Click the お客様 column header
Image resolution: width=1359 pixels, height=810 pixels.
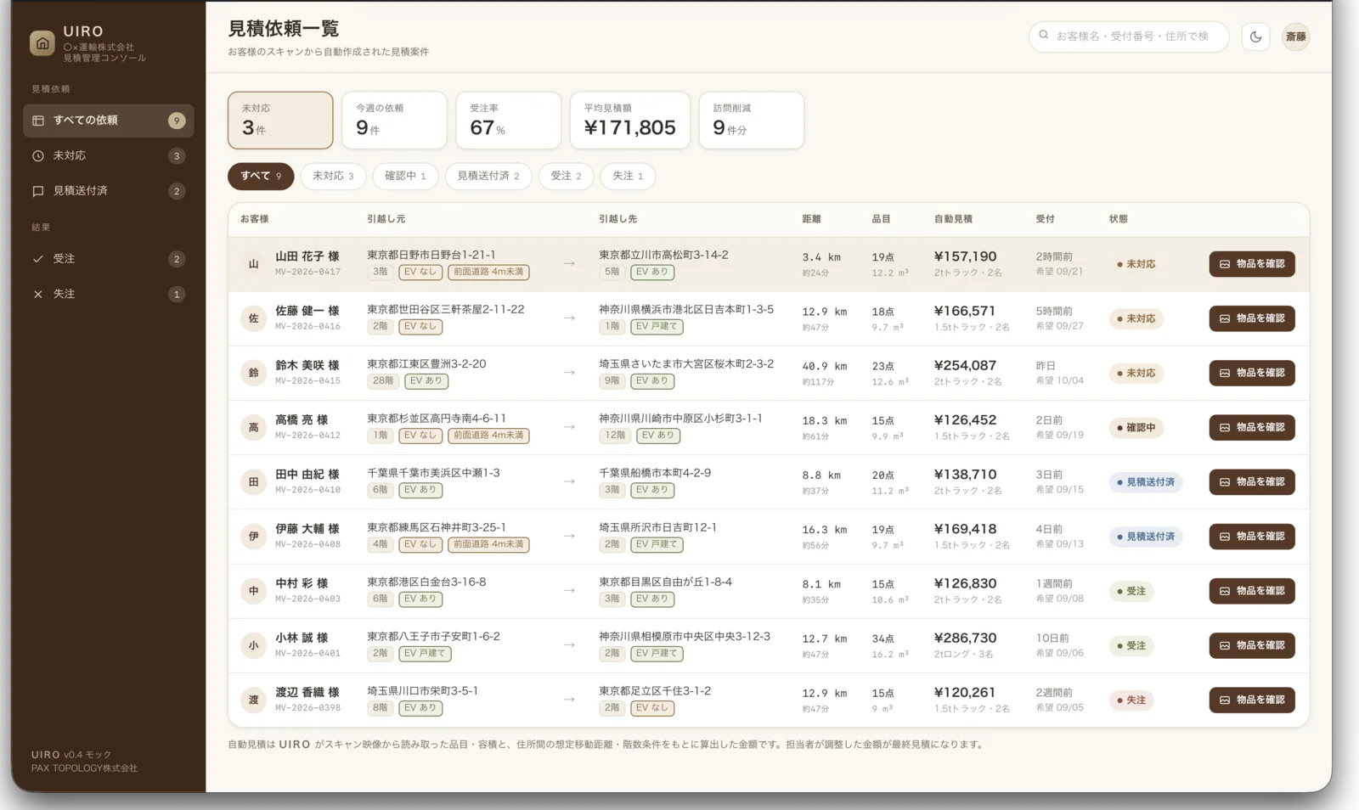pyautogui.click(x=254, y=219)
